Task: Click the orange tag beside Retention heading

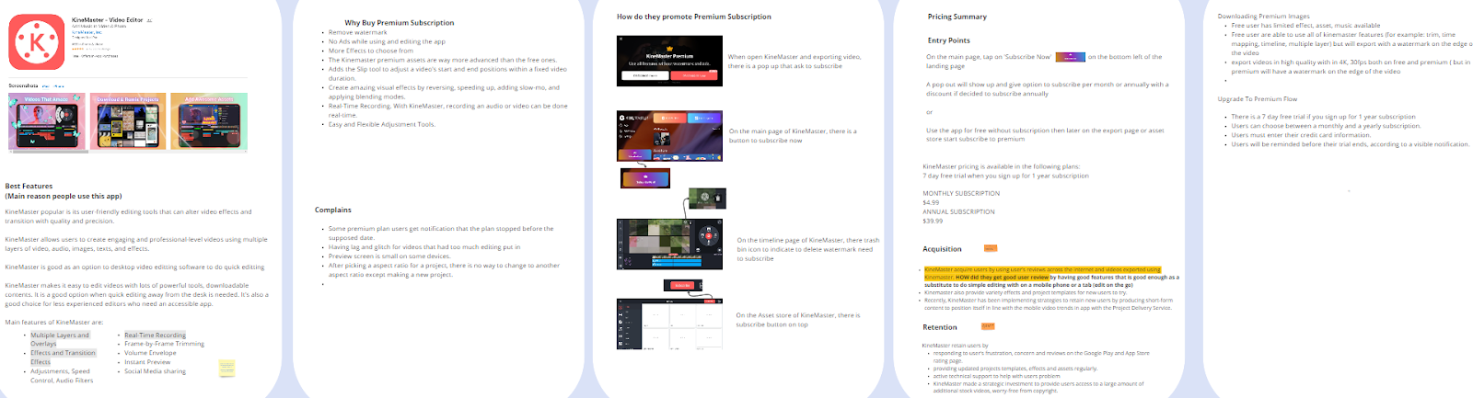Action: 988,326
